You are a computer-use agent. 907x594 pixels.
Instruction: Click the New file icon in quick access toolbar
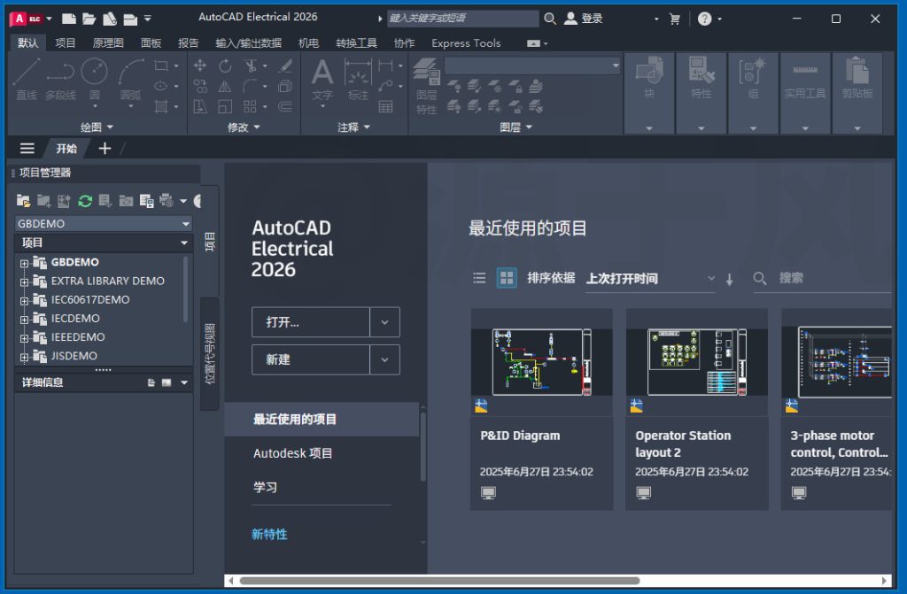(69, 19)
